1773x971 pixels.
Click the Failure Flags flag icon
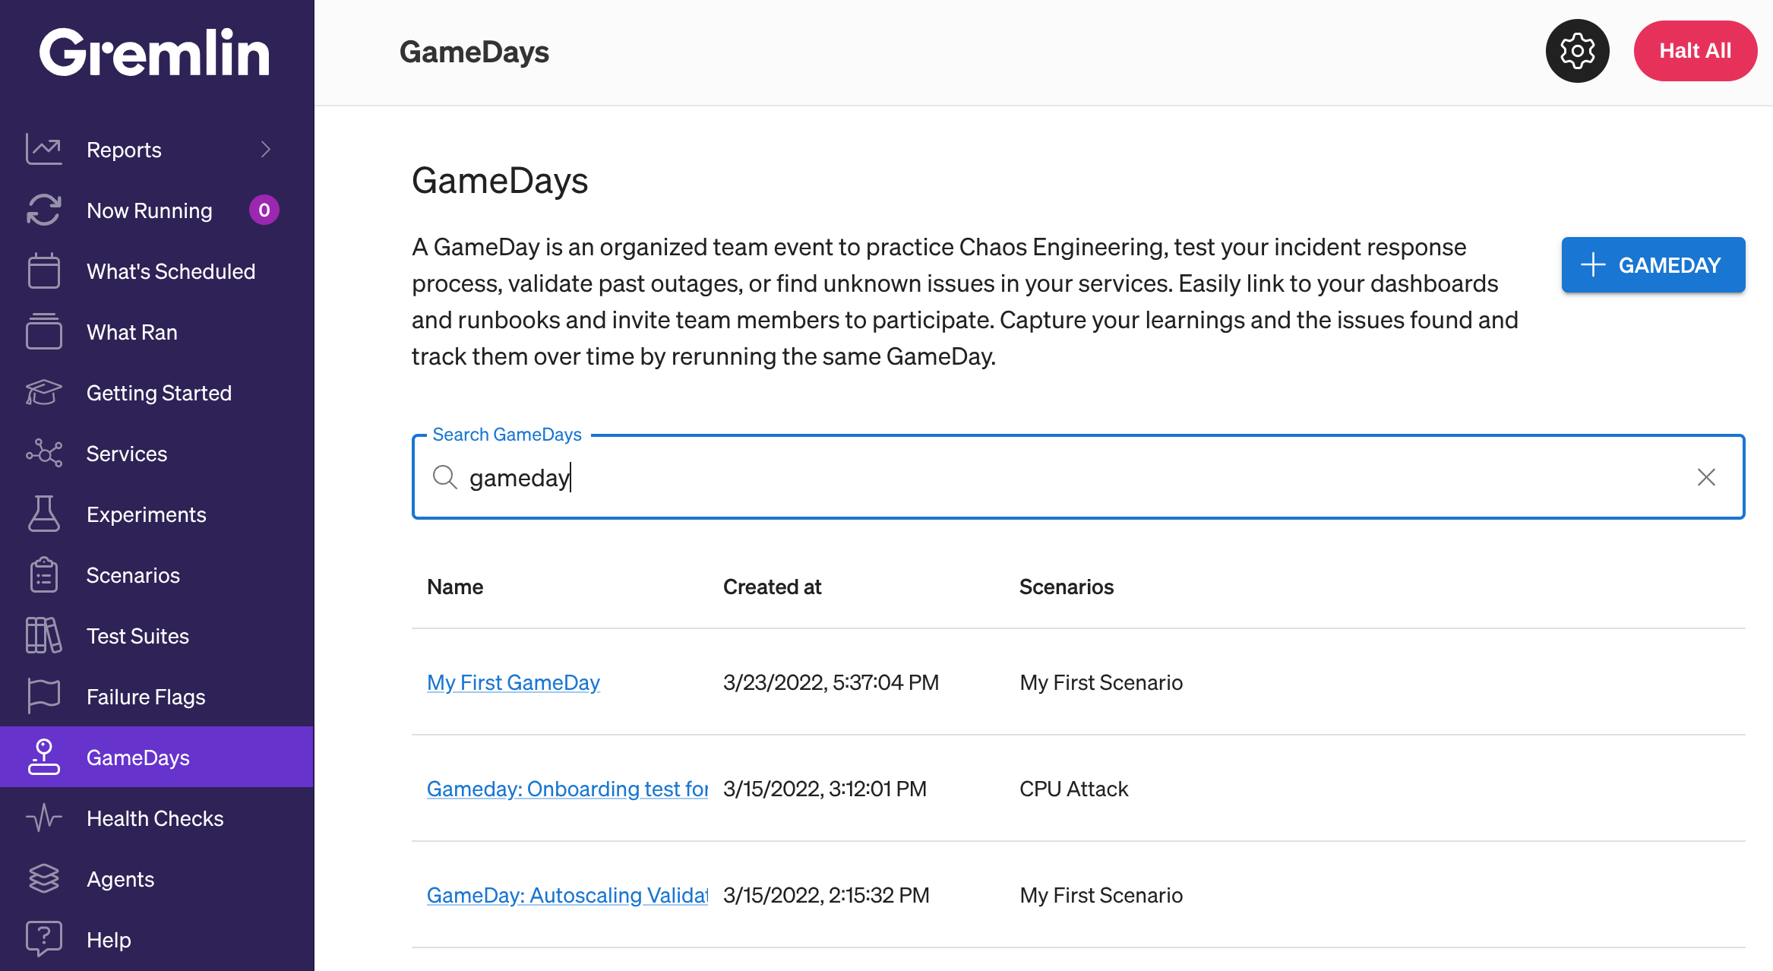[x=44, y=696]
